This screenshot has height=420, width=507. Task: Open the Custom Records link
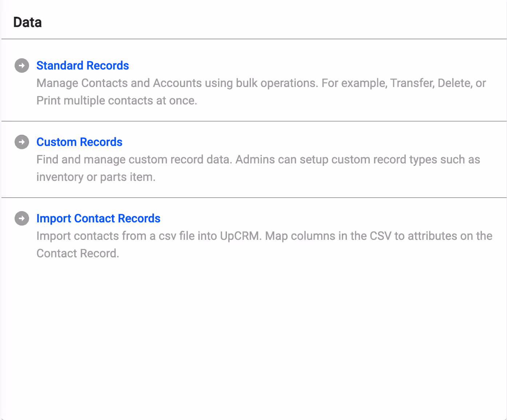79,142
